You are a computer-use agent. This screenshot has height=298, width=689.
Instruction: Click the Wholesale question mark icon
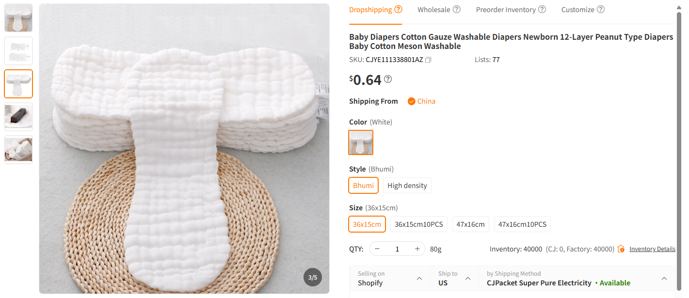click(x=456, y=9)
